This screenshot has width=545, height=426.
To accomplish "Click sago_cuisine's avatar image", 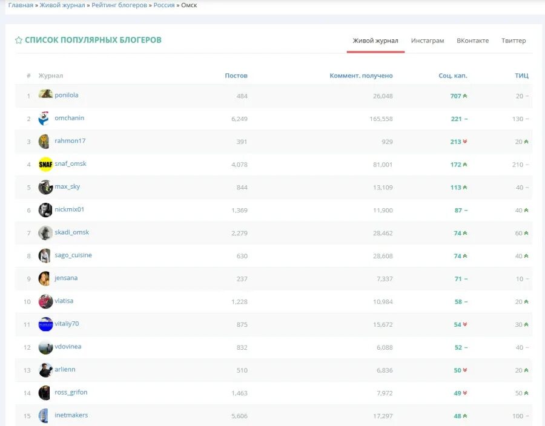I will (x=44, y=256).
